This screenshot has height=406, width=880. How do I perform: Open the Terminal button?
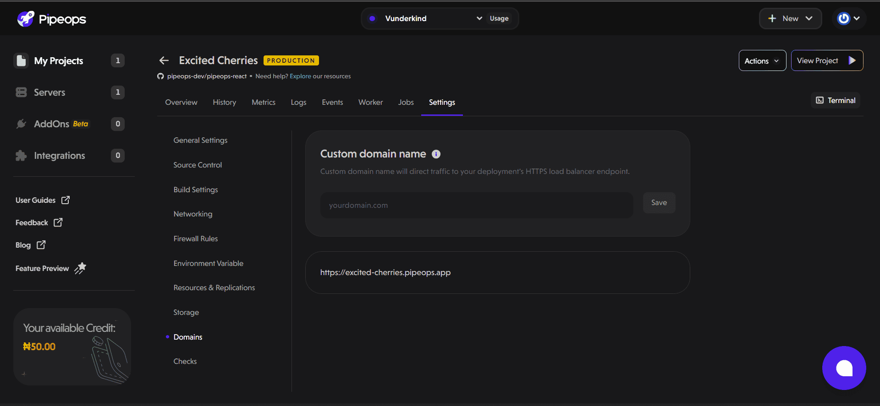(836, 100)
